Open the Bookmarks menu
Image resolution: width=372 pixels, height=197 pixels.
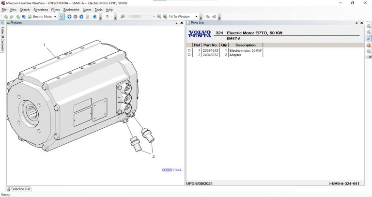[71, 10]
